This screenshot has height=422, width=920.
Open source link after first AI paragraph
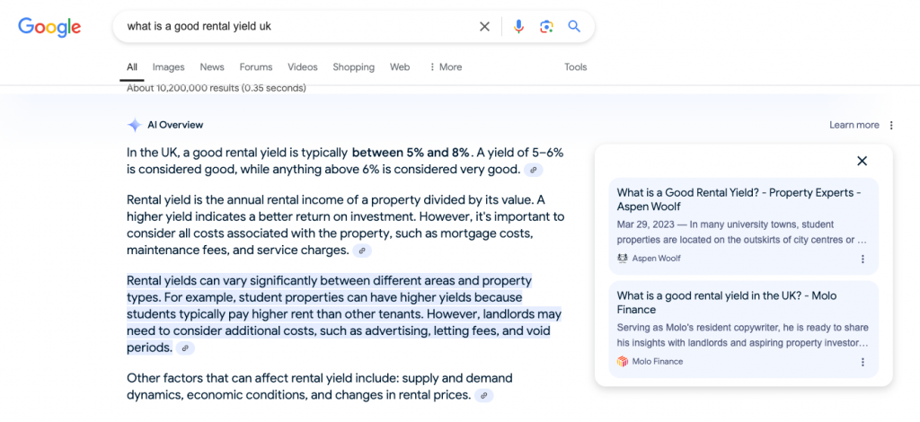pyautogui.click(x=534, y=170)
